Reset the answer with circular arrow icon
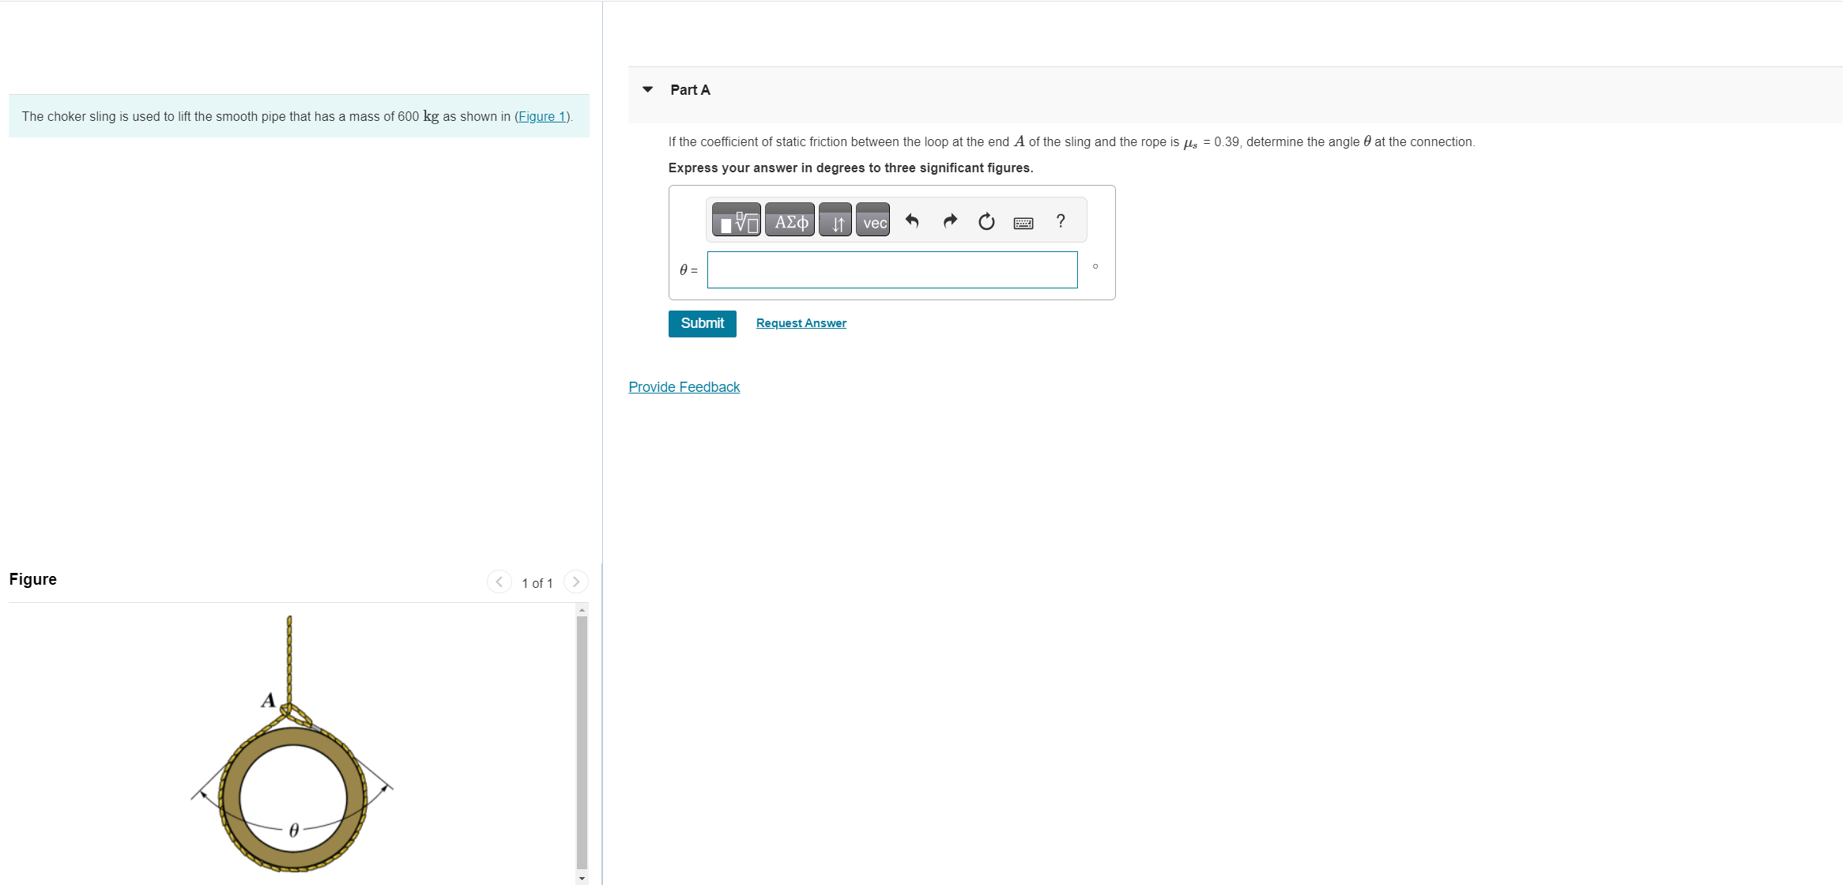 click(986, 221)
